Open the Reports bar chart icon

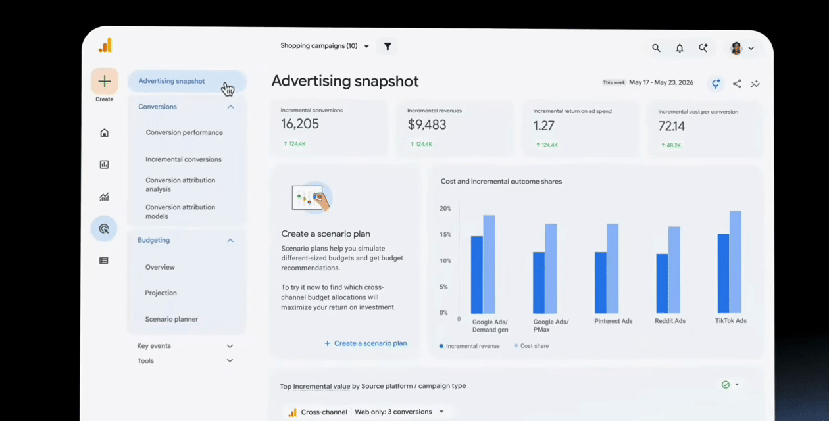click(104, 164)
